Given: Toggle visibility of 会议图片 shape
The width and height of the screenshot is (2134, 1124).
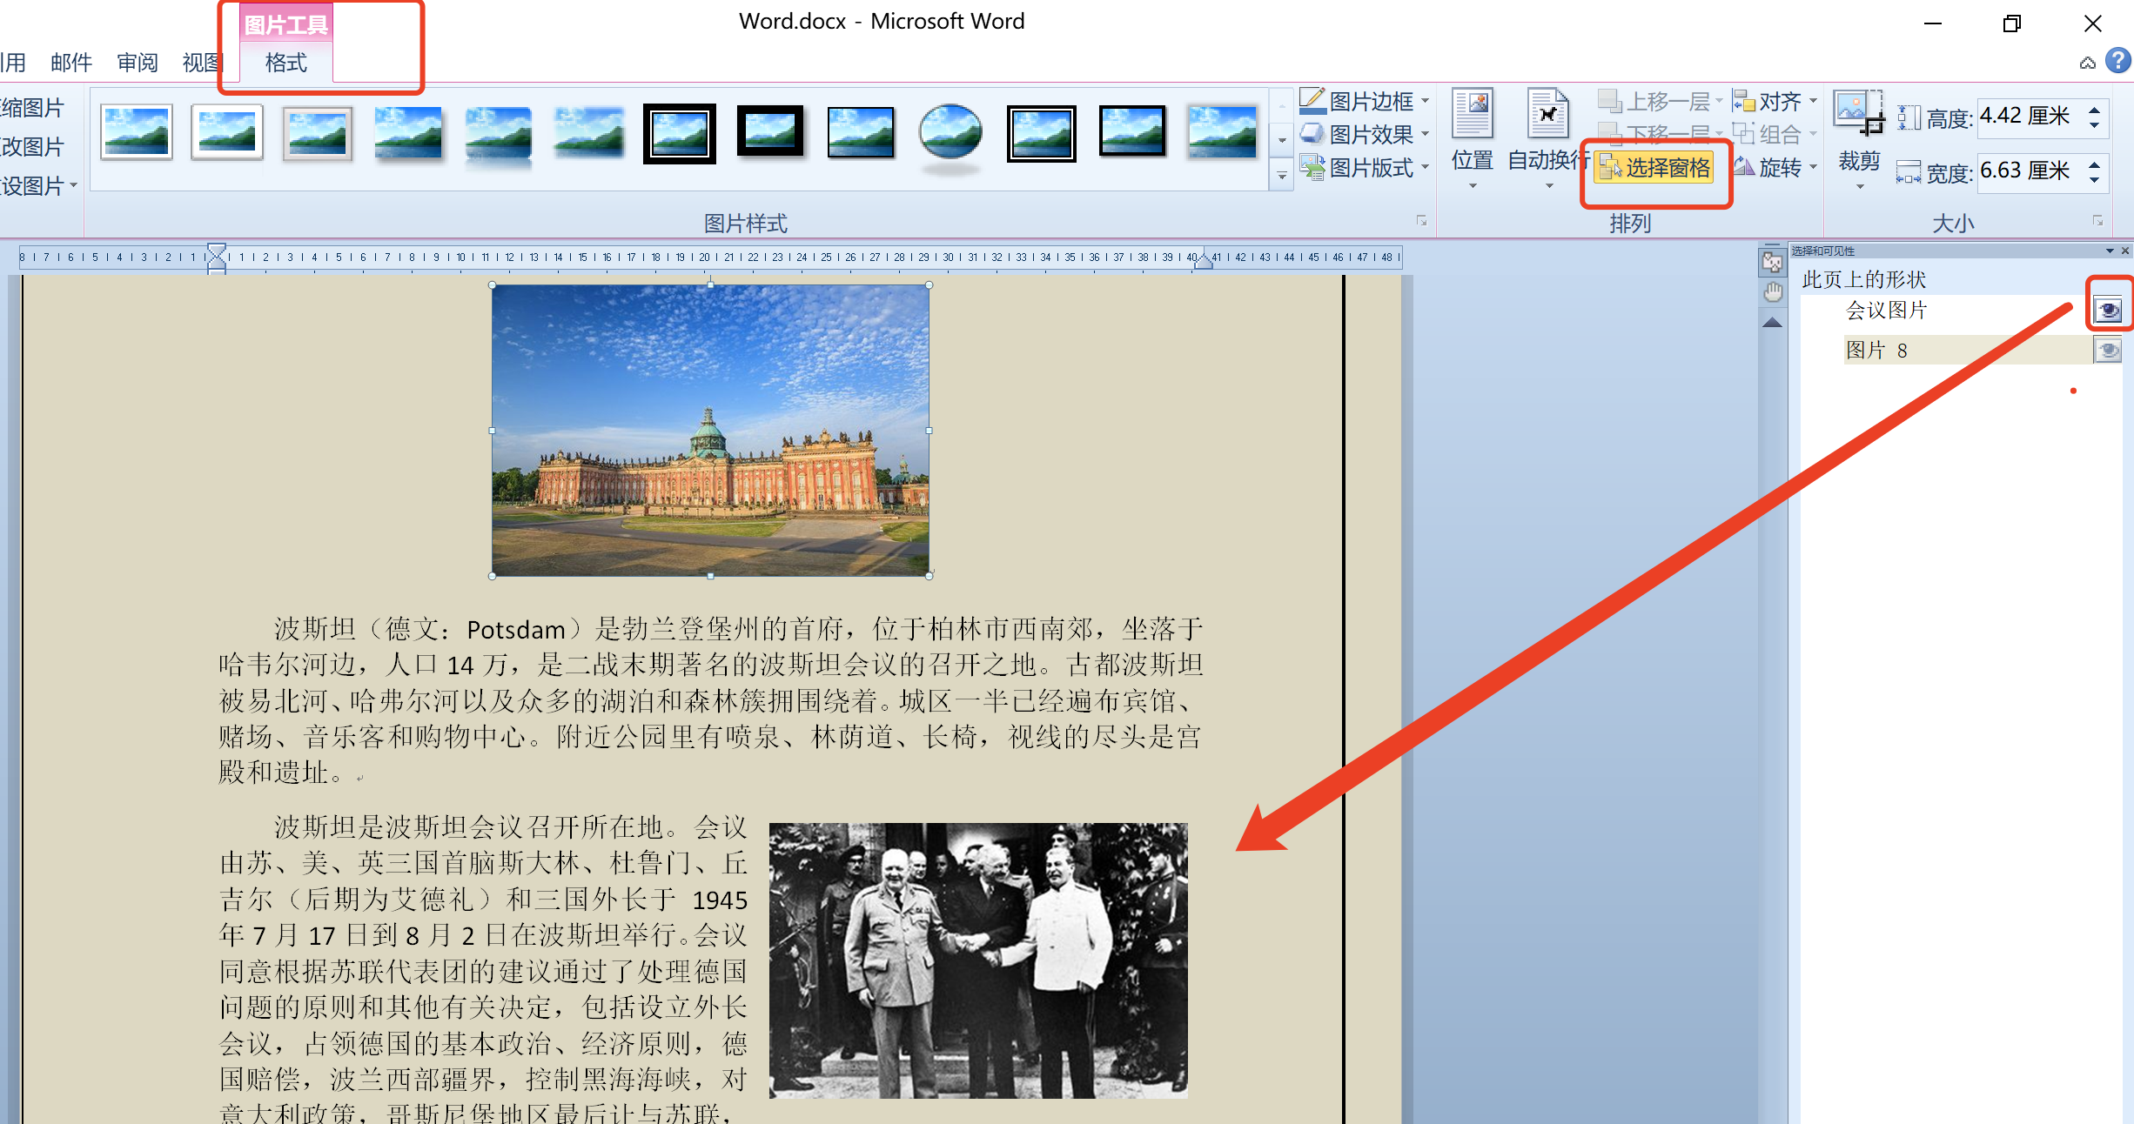Looking at the screenshot, I should (2108, 310).
